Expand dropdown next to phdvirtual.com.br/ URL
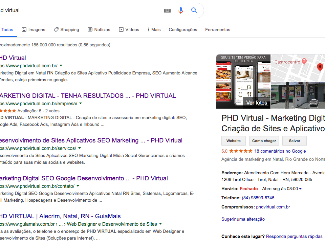 (61, 66)
